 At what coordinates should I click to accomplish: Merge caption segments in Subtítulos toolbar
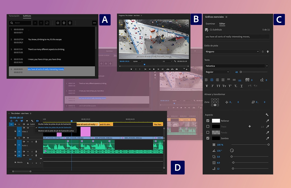tap(70, 23)
